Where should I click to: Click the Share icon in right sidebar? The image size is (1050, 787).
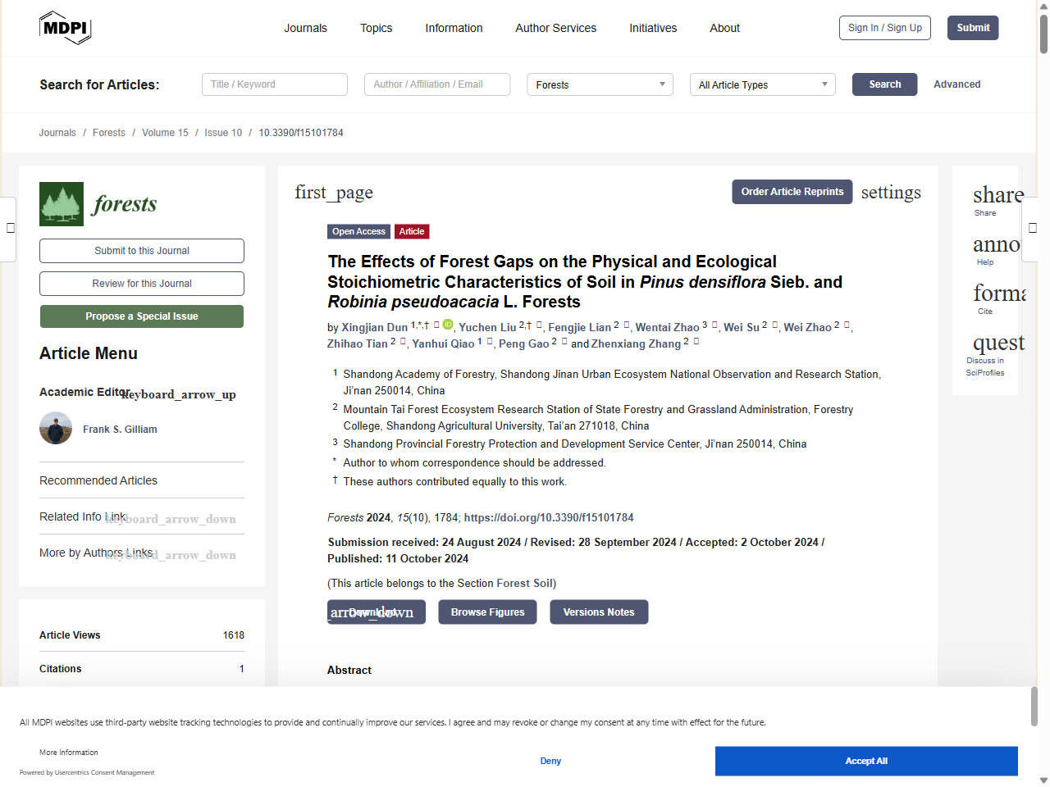[997, 195]
